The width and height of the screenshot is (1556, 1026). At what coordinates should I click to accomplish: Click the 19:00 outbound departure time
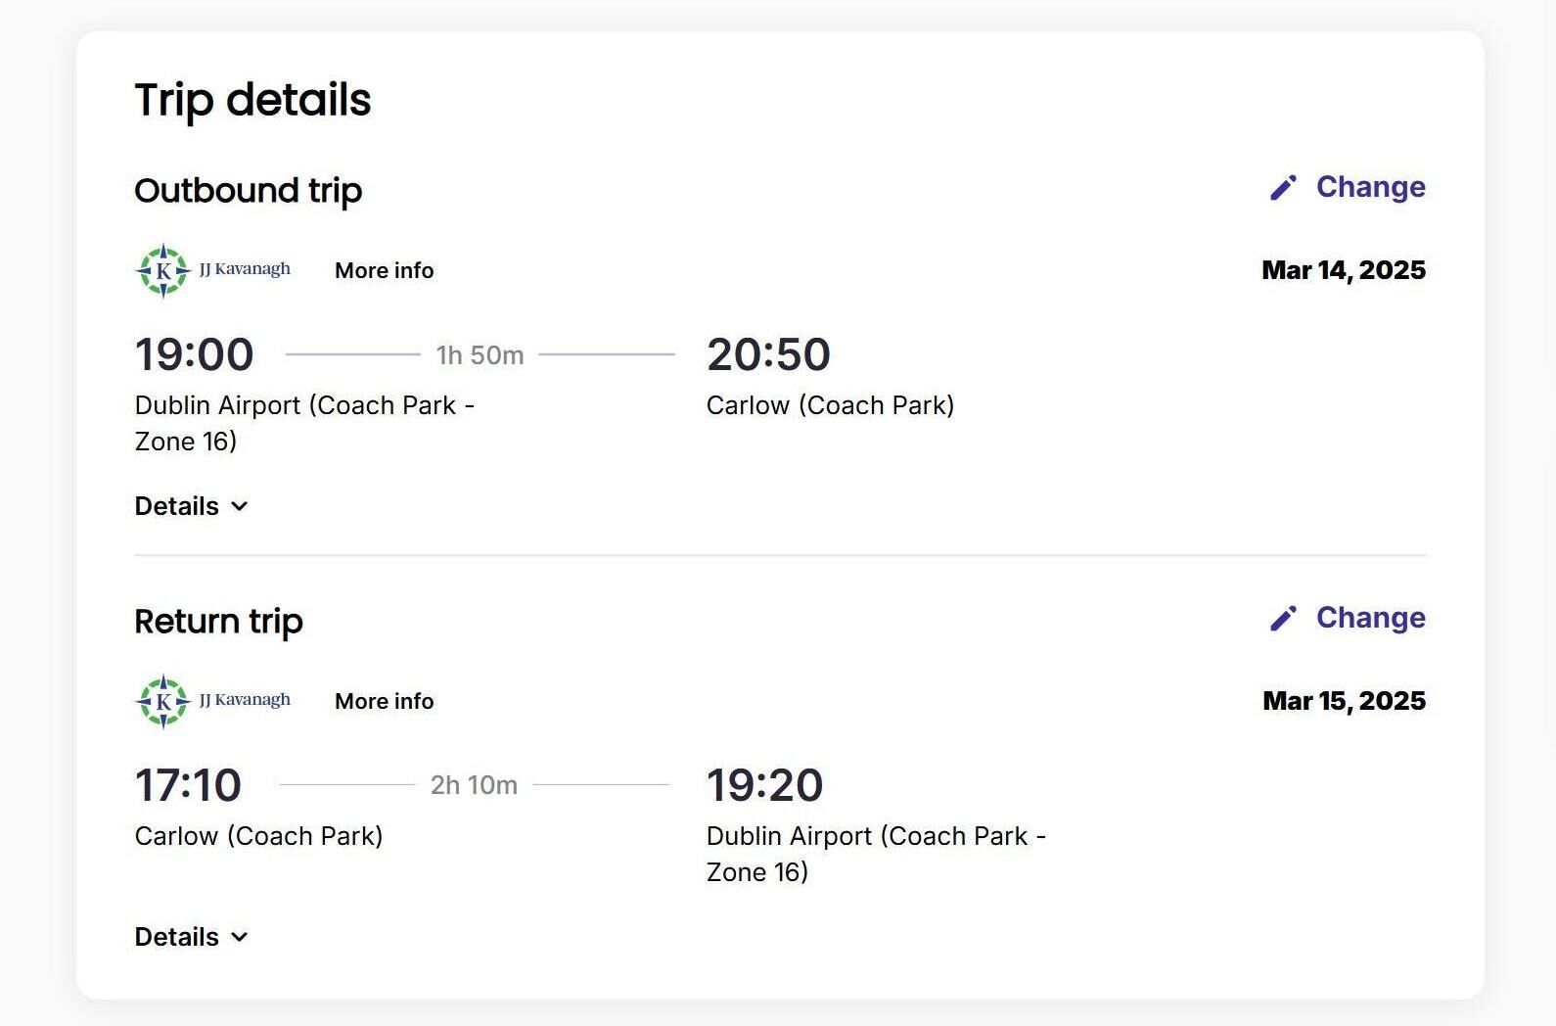click(x=194, y=354)
